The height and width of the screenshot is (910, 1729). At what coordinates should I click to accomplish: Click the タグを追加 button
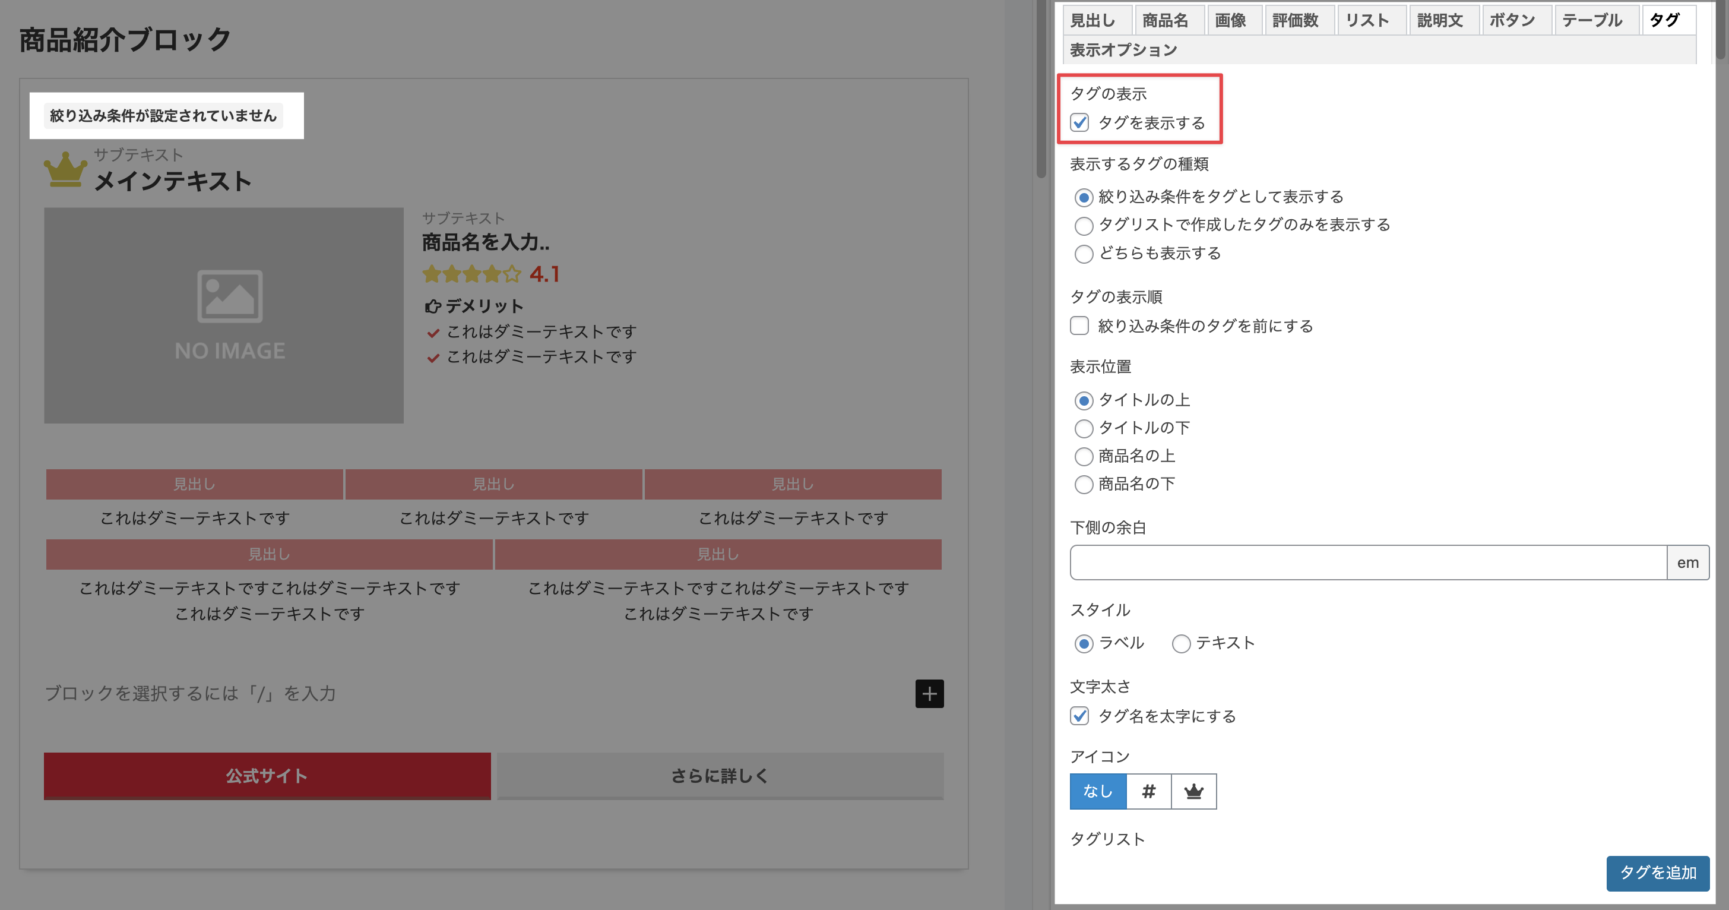click(x=1658, y=873)
